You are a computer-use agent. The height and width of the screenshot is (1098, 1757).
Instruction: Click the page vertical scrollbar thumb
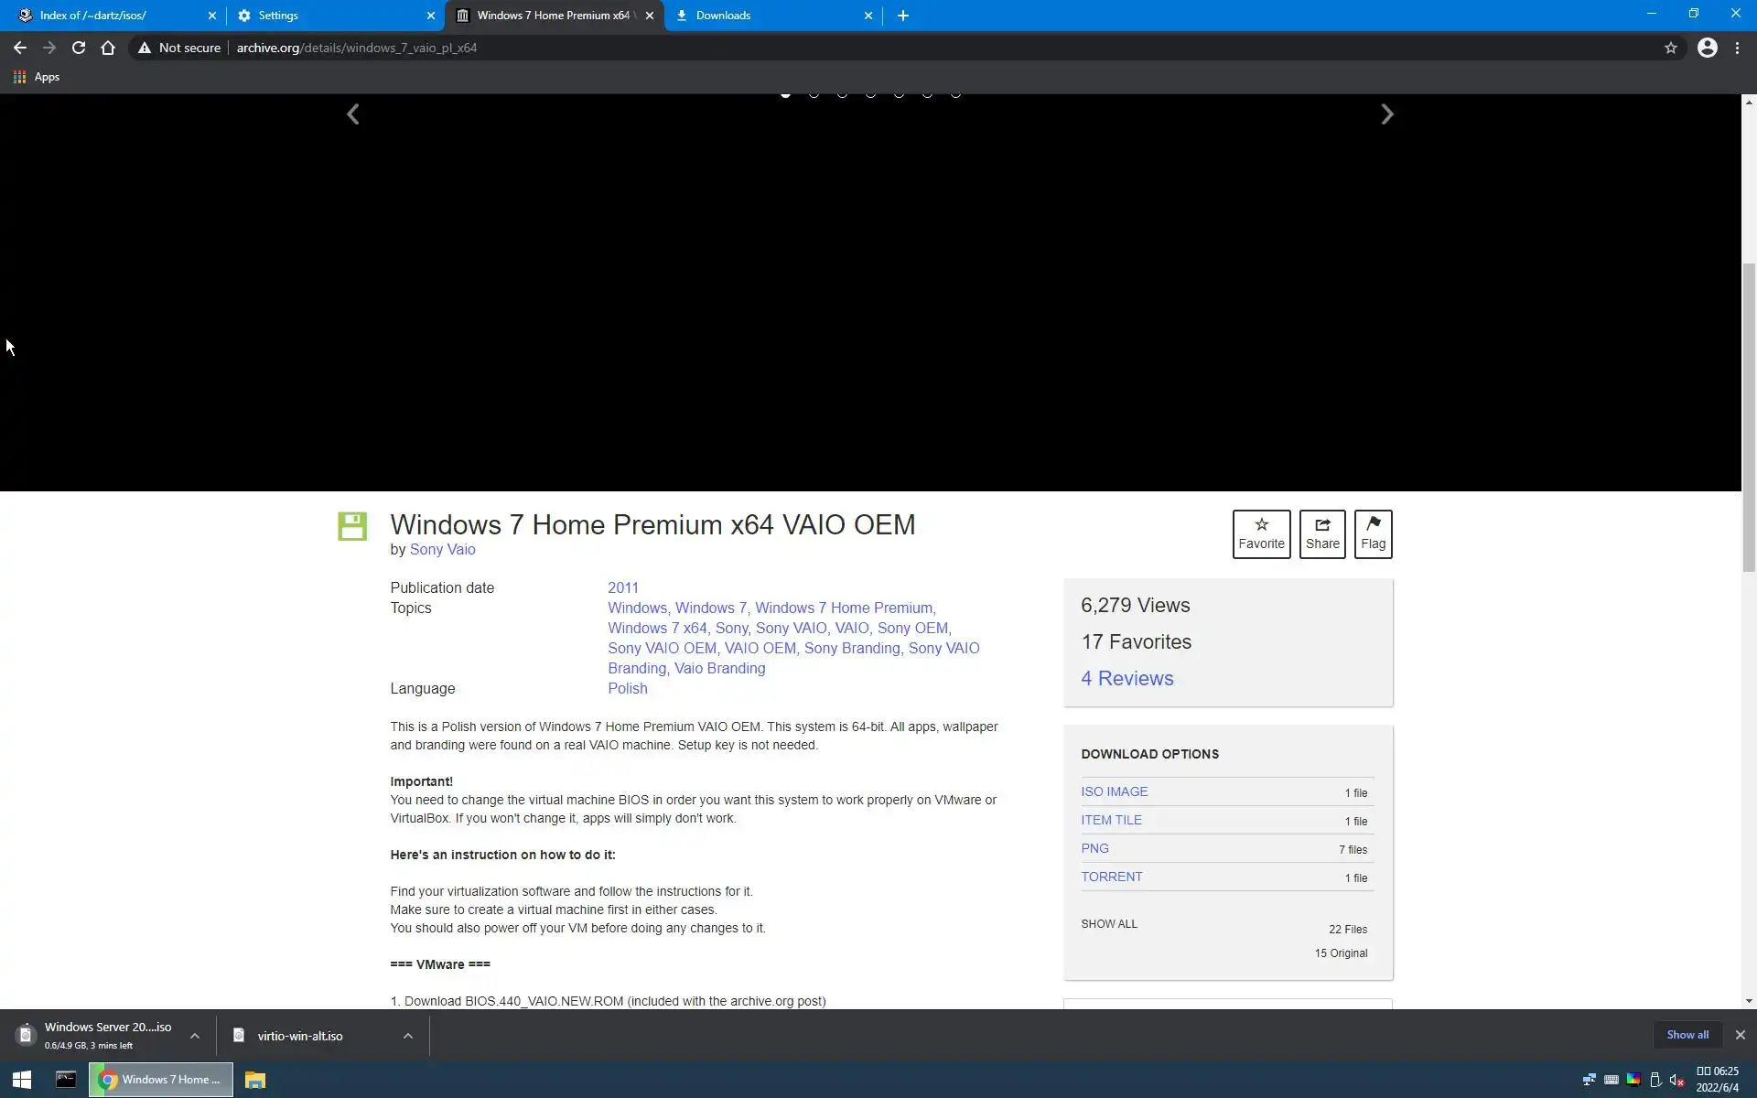click(1749, 416)
